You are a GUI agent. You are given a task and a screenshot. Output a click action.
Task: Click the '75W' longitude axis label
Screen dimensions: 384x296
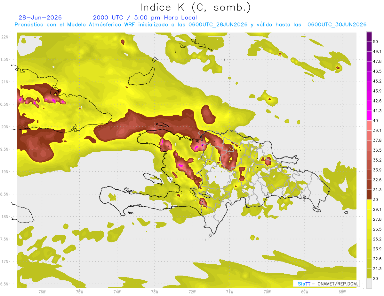pos(79,292)
